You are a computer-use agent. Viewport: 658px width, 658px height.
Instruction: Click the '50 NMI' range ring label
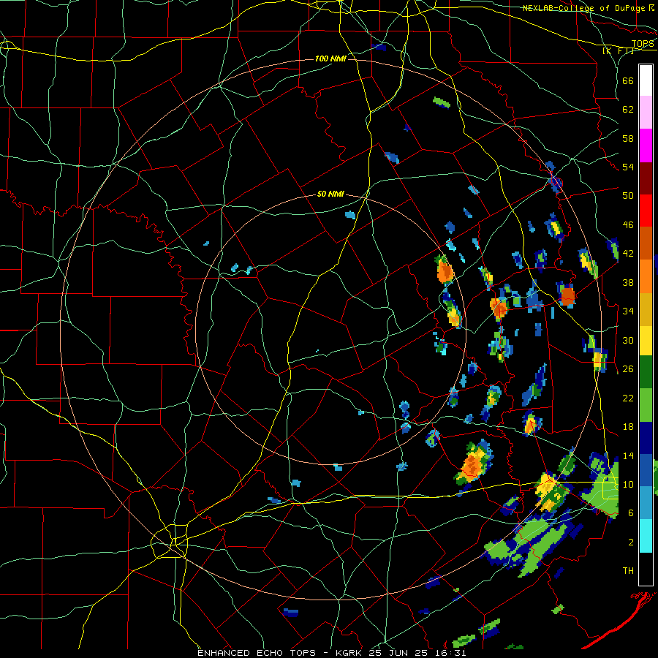click(330, 194)
